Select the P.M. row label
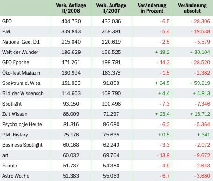Image resolution: width=213 pixels, height=181 pixels. [x=7, y=31]
